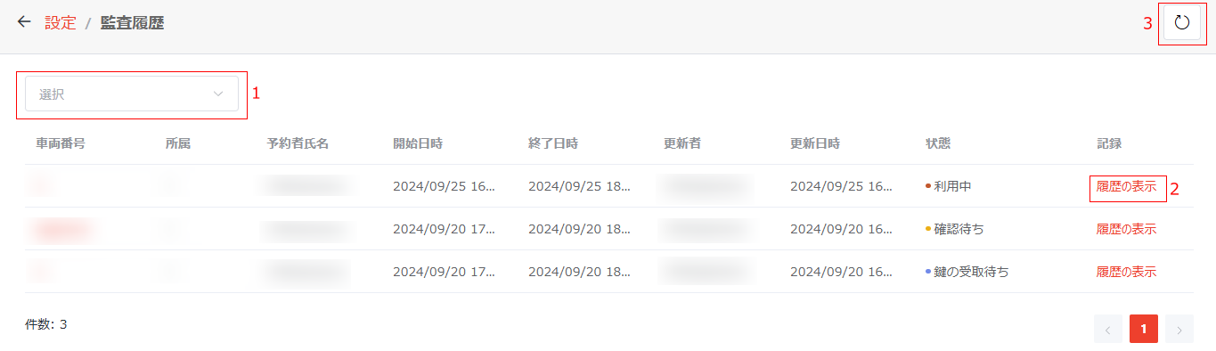Screen dimensions: 1216x351
Task: Click the 鍵の受取待ち status indicator
Action: pos(967,272)
